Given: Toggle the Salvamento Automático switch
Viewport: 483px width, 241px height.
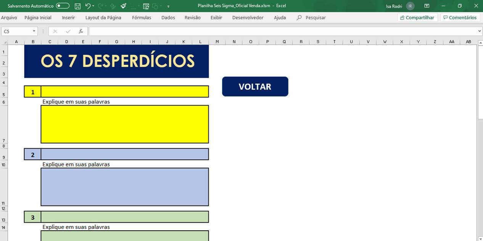Looking at the screenshot, I should point(63,6).
